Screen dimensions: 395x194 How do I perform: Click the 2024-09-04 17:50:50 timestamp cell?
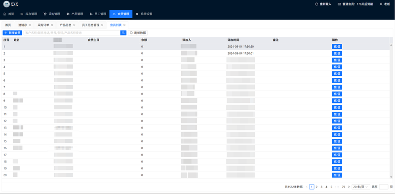[x=240, y=46]
